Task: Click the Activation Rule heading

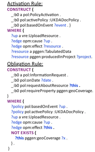Action: click(25, 4)
